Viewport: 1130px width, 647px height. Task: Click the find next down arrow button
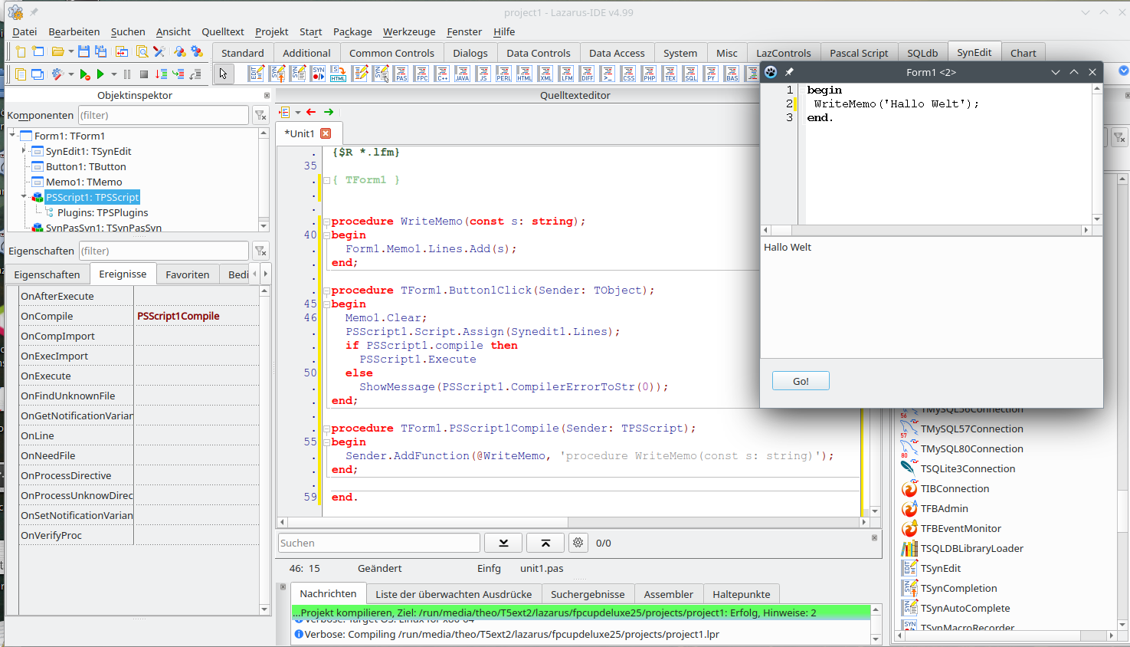pyautogui.click(x=503, y=543)
